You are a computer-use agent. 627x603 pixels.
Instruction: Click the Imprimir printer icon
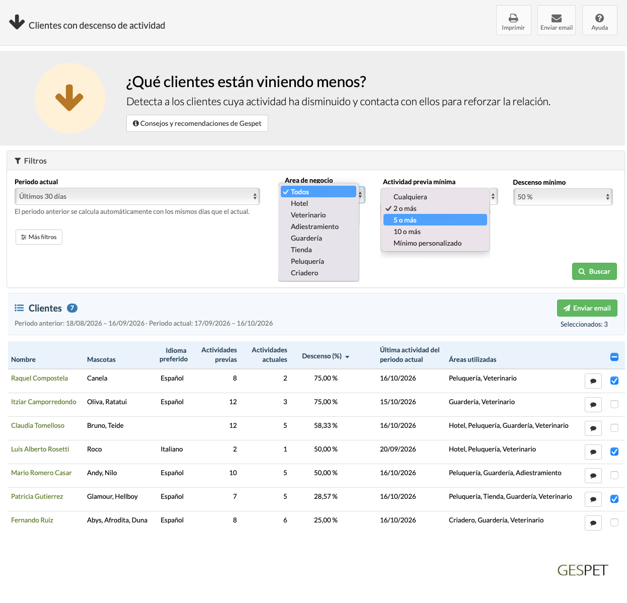[x=513, y=18]
